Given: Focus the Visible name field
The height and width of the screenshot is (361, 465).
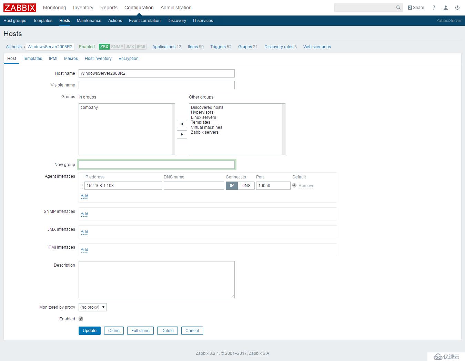Looking at the screenshot, I should (x=156, y=85).
